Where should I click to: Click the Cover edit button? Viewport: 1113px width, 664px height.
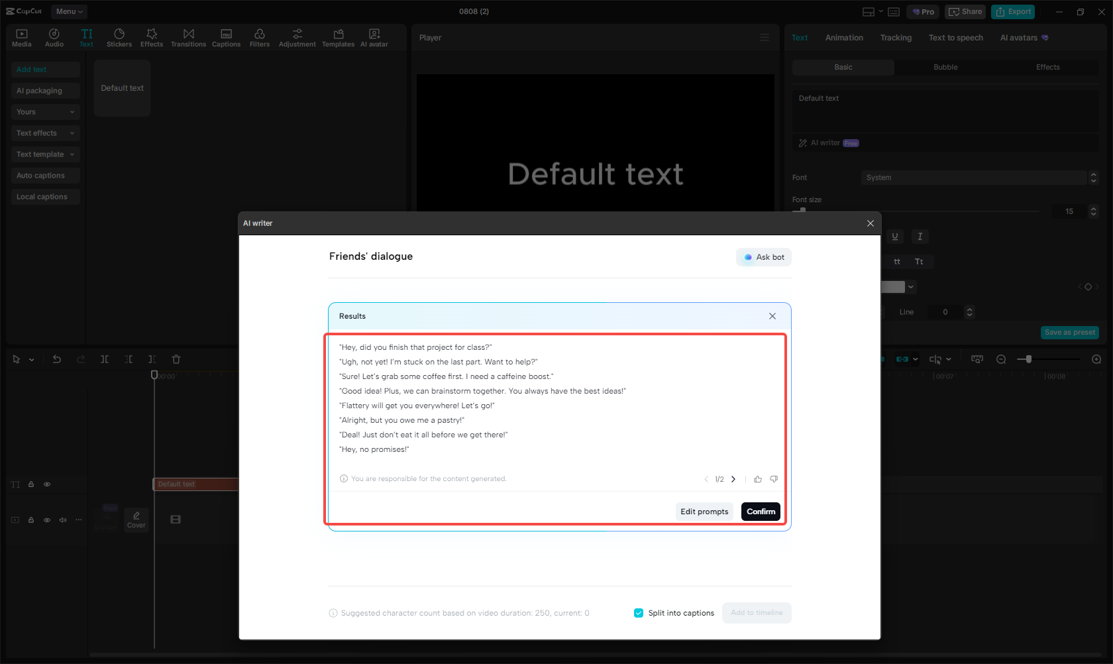pyautogui.click(x=136, y=520)
